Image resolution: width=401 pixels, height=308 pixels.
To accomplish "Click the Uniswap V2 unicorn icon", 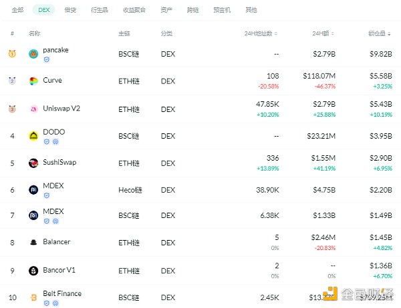I will click(x=33, y=109).
